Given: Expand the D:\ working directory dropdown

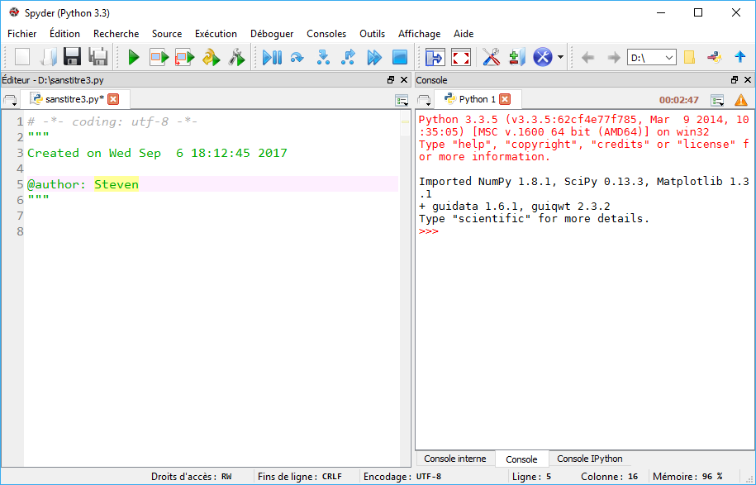Looking at the screenshot, I should (x=668, y=58).
